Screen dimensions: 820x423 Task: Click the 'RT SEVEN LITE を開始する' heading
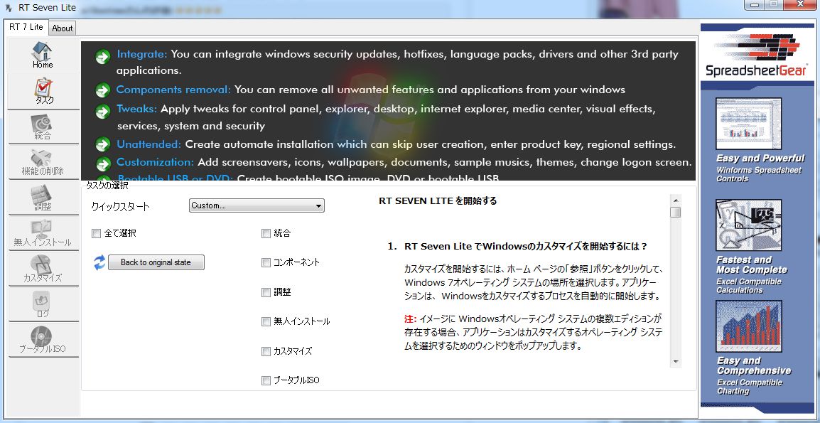[437, 201]
